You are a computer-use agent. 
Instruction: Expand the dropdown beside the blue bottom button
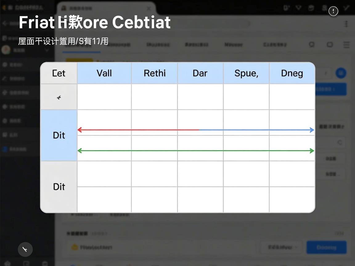click(280, 247)
